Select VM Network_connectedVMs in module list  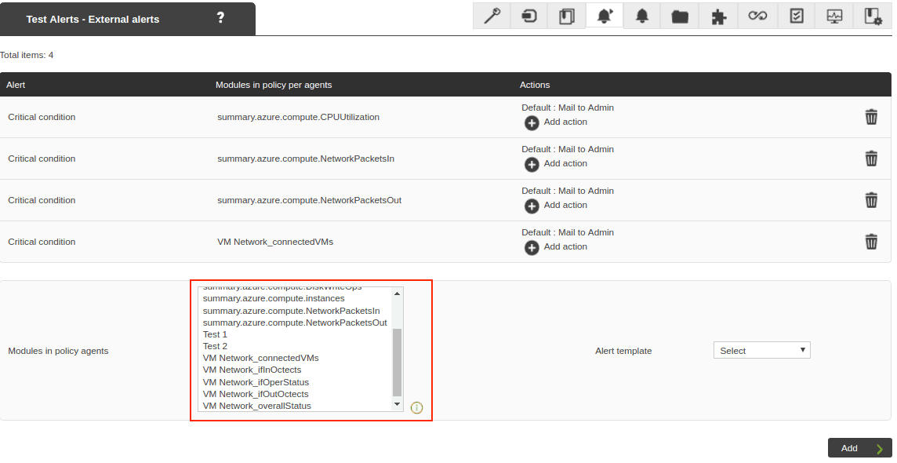(261, 359)
